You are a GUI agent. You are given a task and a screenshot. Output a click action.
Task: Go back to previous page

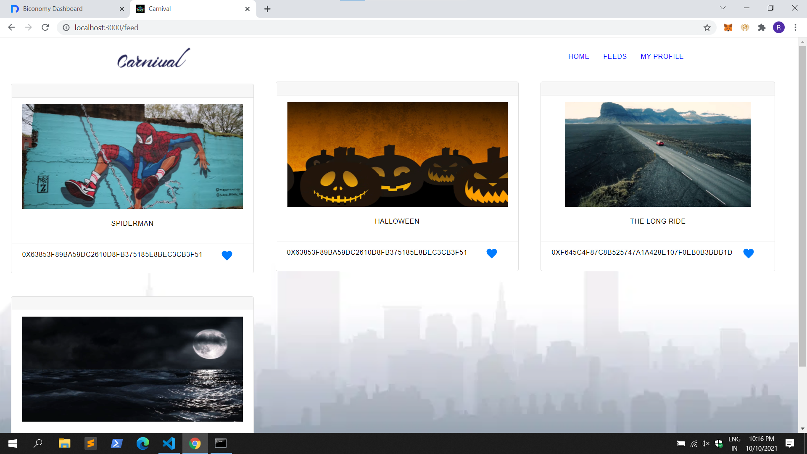(11, 28)
